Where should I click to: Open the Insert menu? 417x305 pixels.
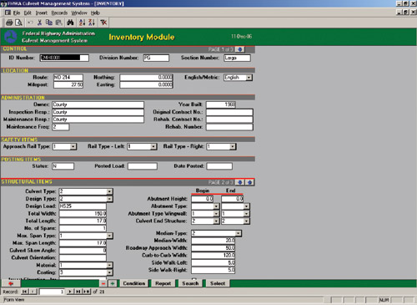point(42,13)
